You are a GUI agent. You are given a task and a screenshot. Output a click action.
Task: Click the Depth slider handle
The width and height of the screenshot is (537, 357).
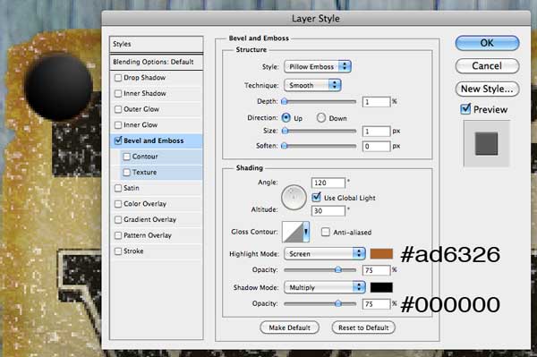(x=285, y=101)
